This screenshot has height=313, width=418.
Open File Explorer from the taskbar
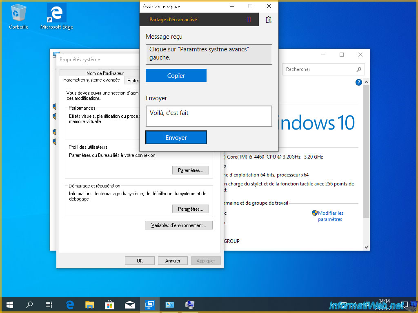[90, 304]
